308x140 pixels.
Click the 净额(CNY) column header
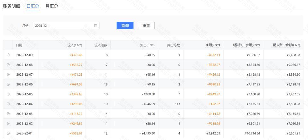pos(212,45)
